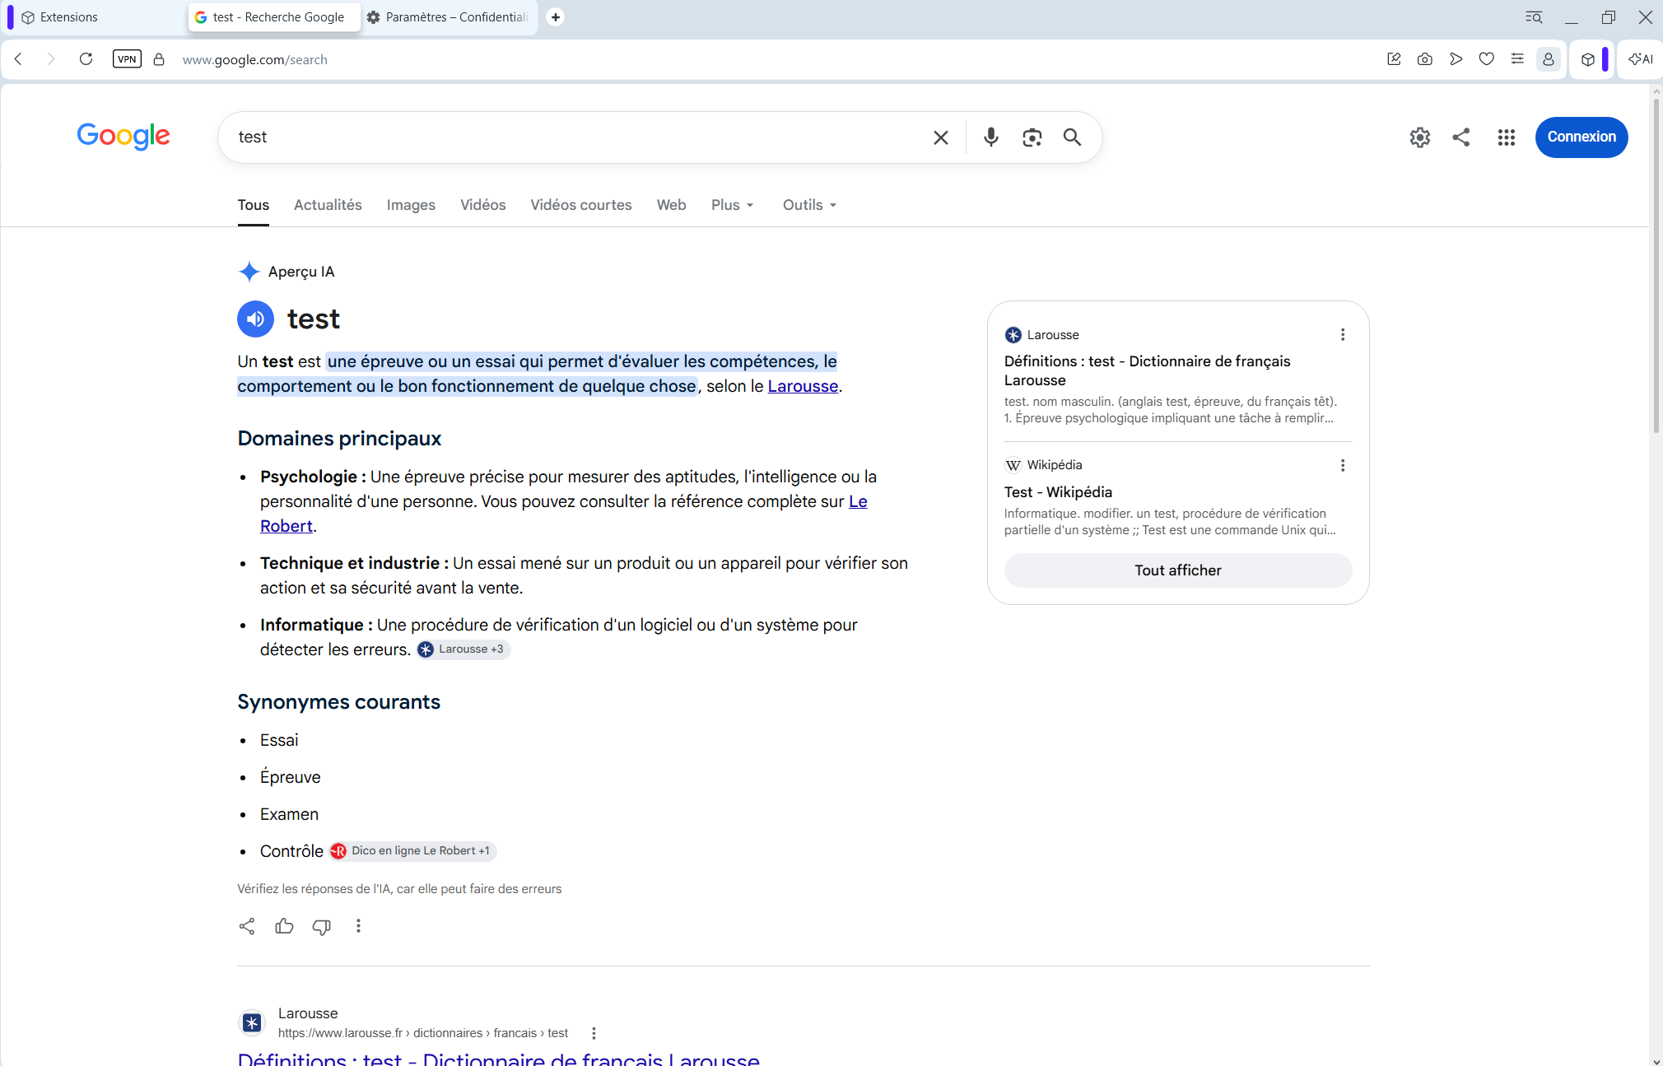Viewport: 1663px width, 1066px height.
Task: Click the Connexion sign-in button
Action: point(1581,137)
